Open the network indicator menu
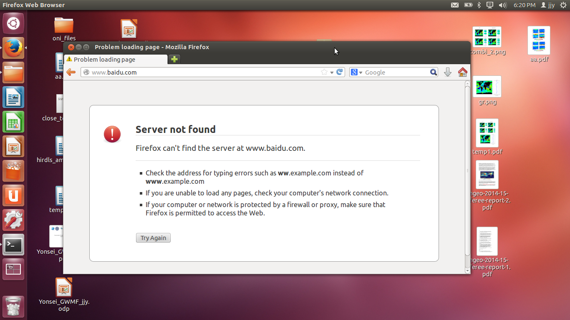The height and width of the screenshot is (320, 570). [x=490, y=5]
